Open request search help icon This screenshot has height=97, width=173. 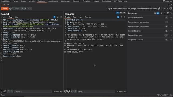[2, 91]
